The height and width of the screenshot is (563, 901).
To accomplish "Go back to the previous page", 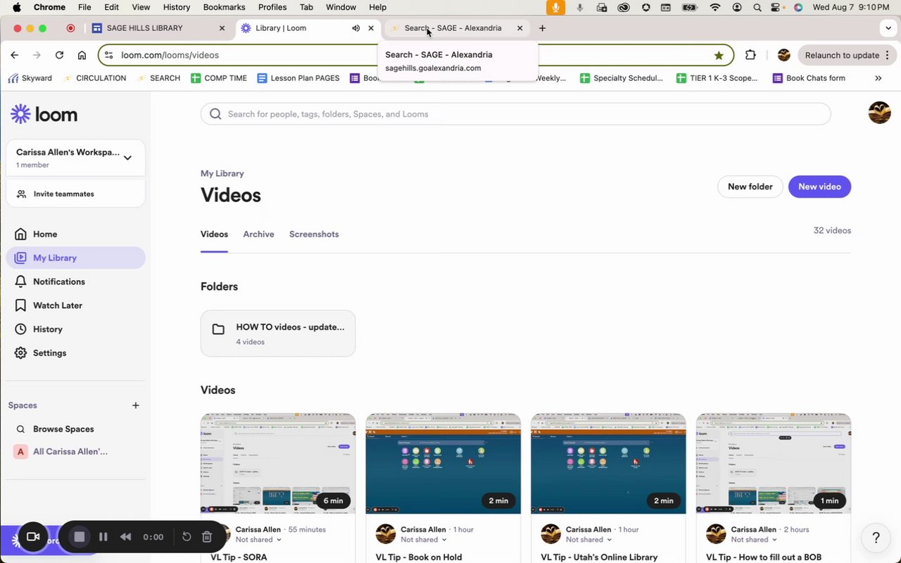I will pyautogui.click(x=15, y=55).
